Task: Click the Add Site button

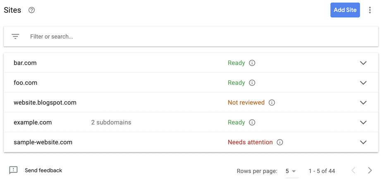Action: (x=345, y=10)
